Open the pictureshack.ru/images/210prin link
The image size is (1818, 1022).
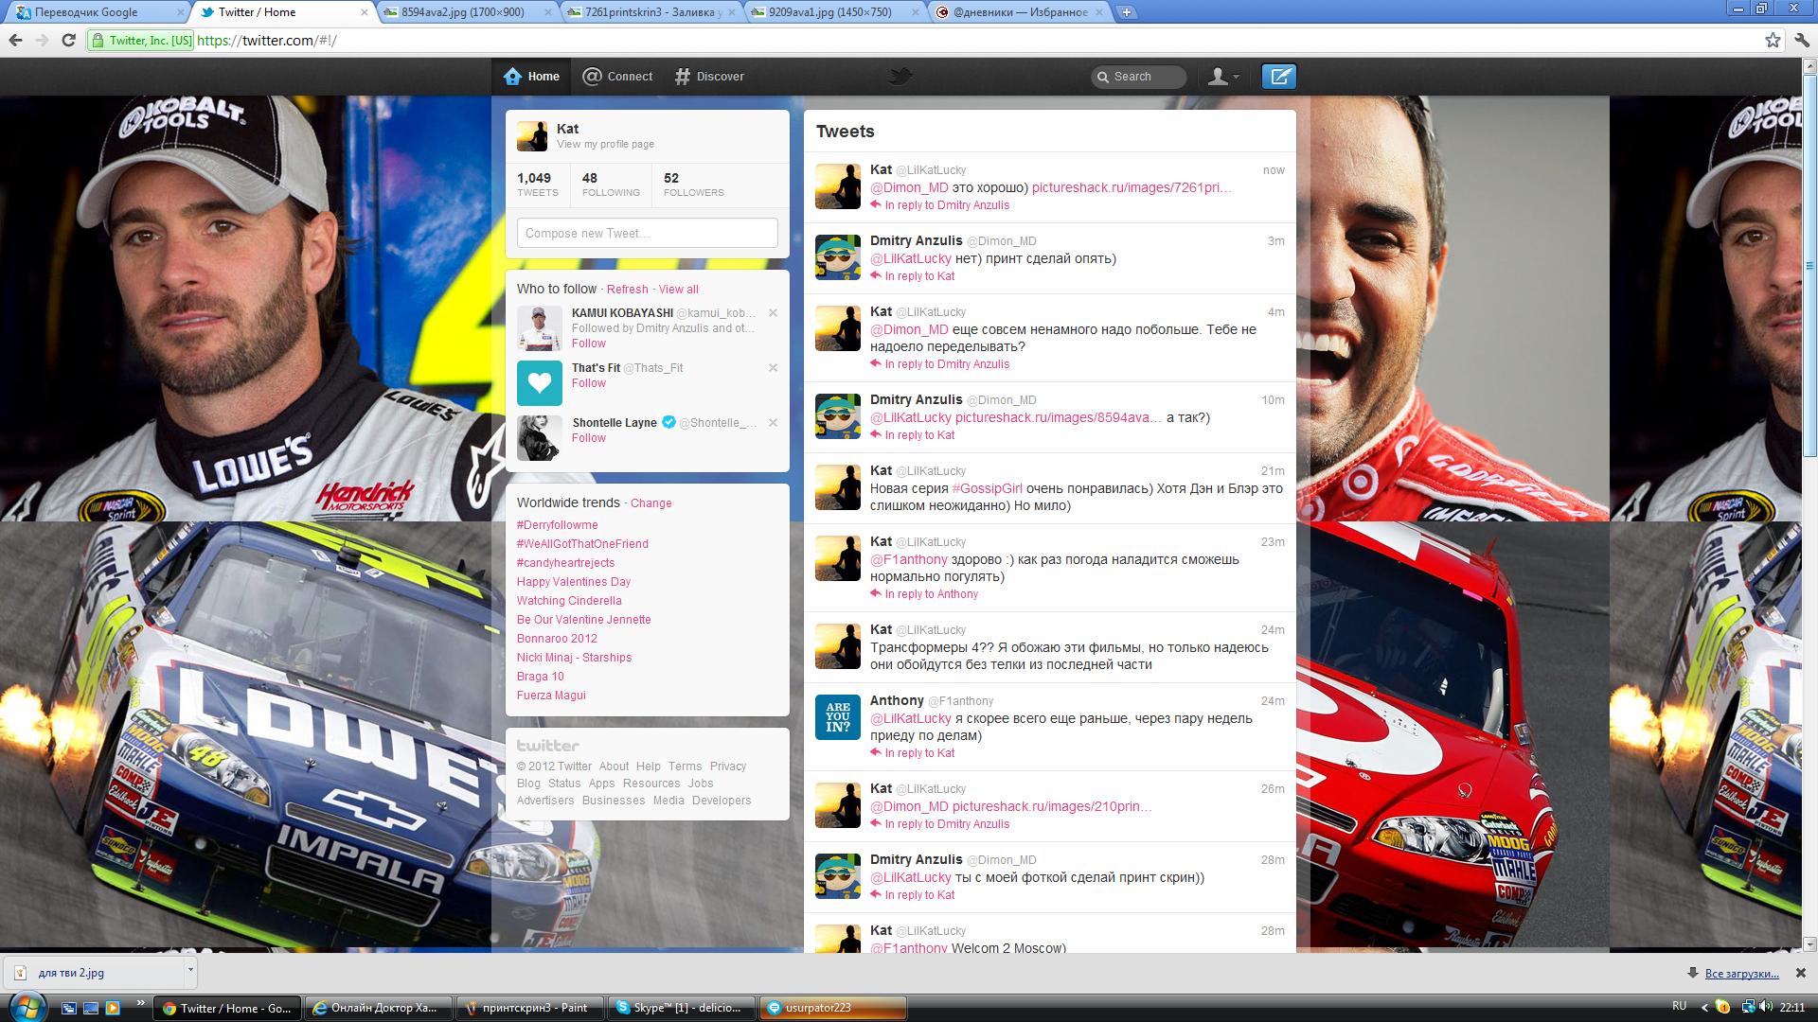coord(1052,806)
